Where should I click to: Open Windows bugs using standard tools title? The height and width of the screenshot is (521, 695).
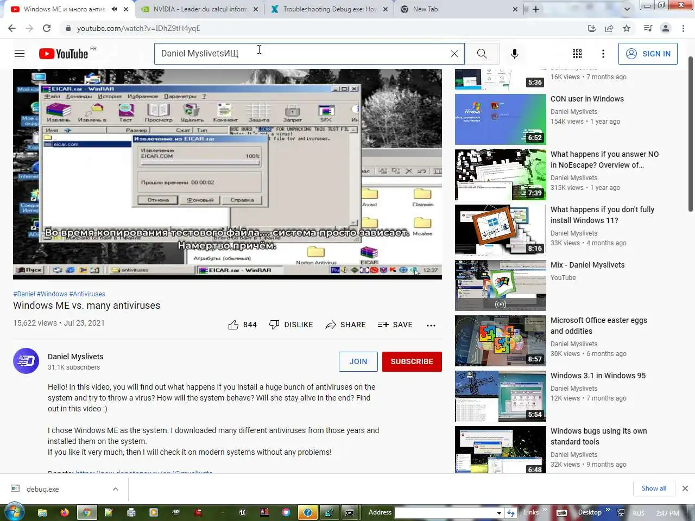pyautogui.click(x=599, y=436)
